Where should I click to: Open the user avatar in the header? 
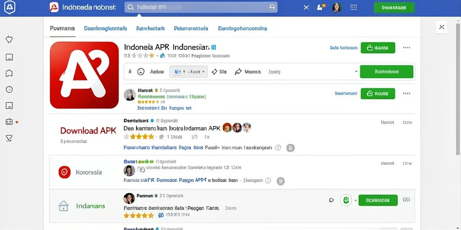tap(337, 8)
